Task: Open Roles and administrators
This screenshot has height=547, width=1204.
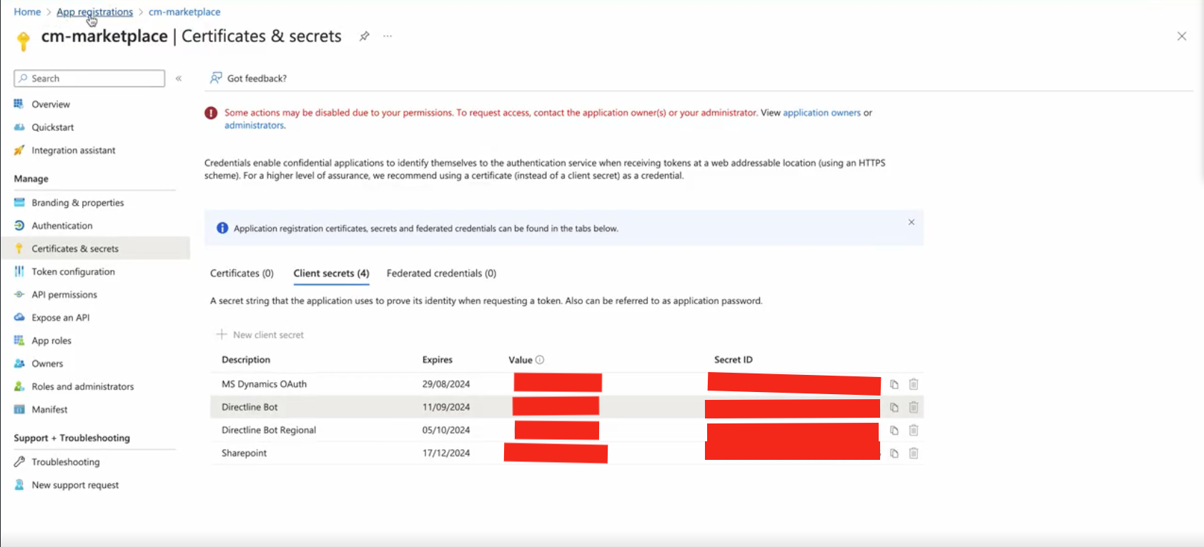Action: tap(83, 386)
